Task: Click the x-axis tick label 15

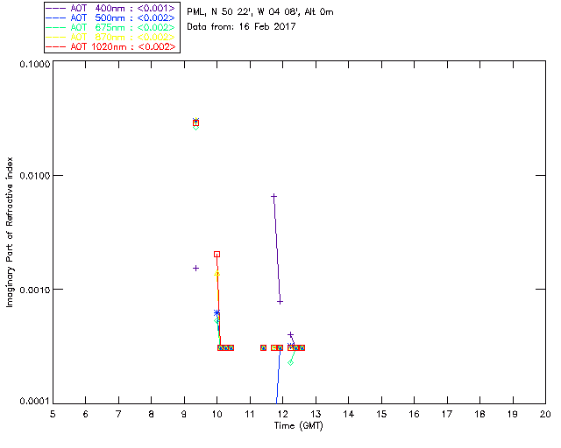Action: 381,415
